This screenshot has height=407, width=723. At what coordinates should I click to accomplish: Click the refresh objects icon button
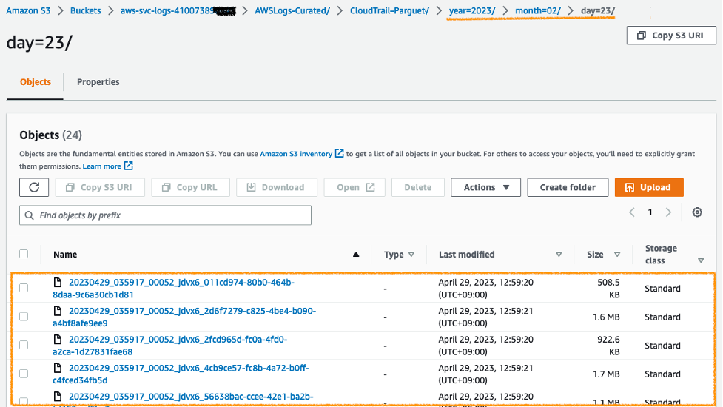(34, 187)
